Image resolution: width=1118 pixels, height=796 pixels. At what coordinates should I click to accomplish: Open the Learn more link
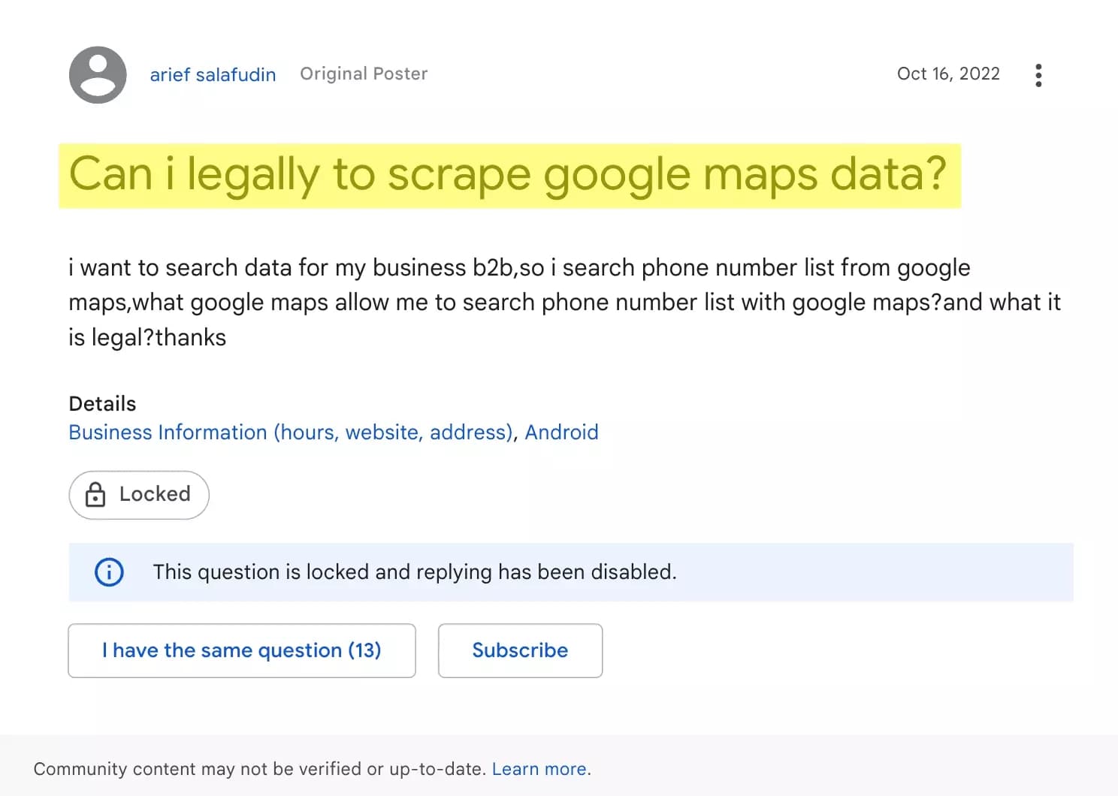pos(539,768)
